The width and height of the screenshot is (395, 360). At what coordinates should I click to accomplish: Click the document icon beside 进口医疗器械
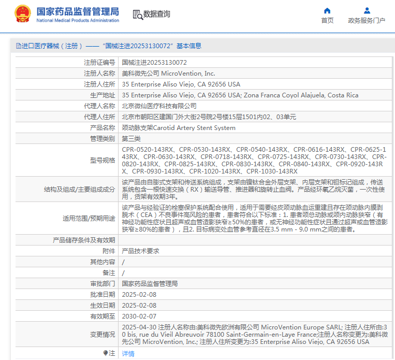tap(18, 46)
